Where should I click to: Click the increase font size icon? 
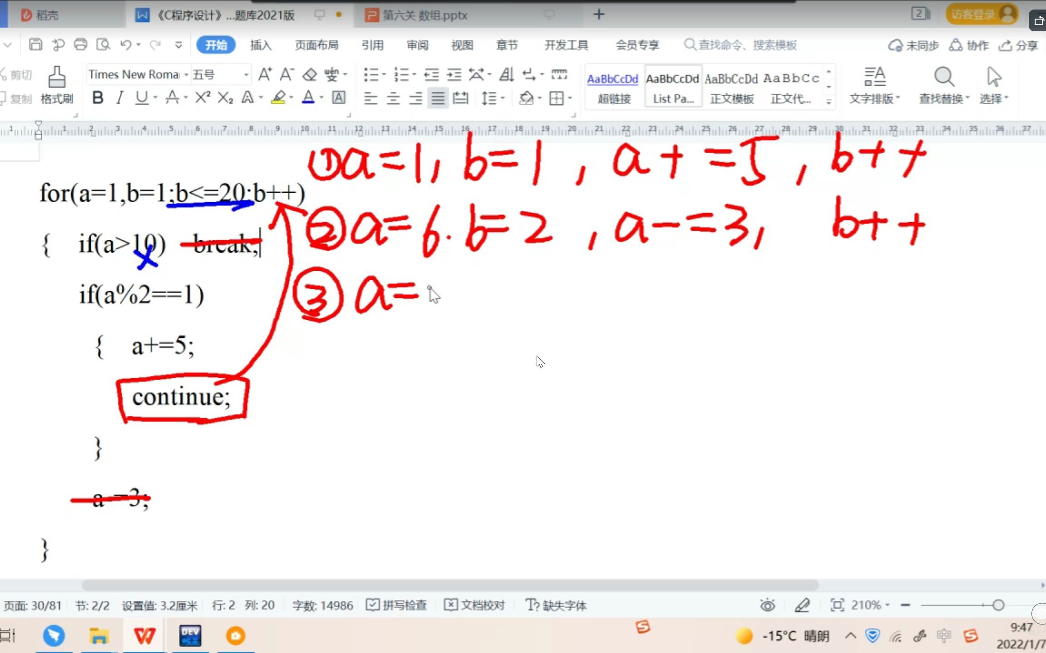pos(265,74)
